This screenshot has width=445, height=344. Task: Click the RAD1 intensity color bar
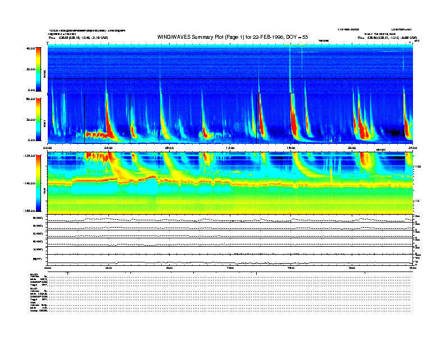pyautogui.click(x=38, y=119)
